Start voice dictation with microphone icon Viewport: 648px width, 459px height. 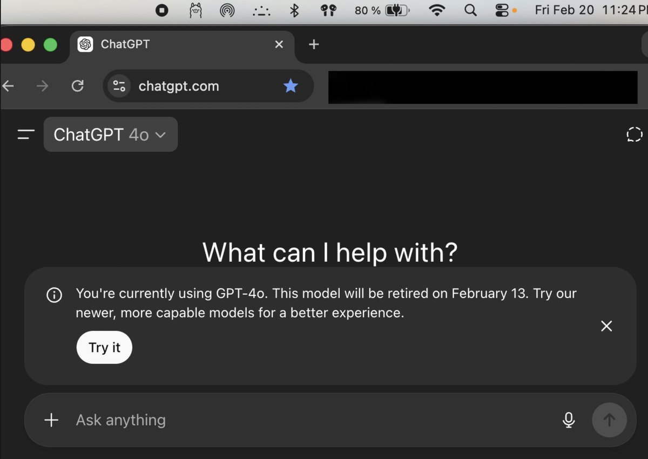click(x=568, y=420)
